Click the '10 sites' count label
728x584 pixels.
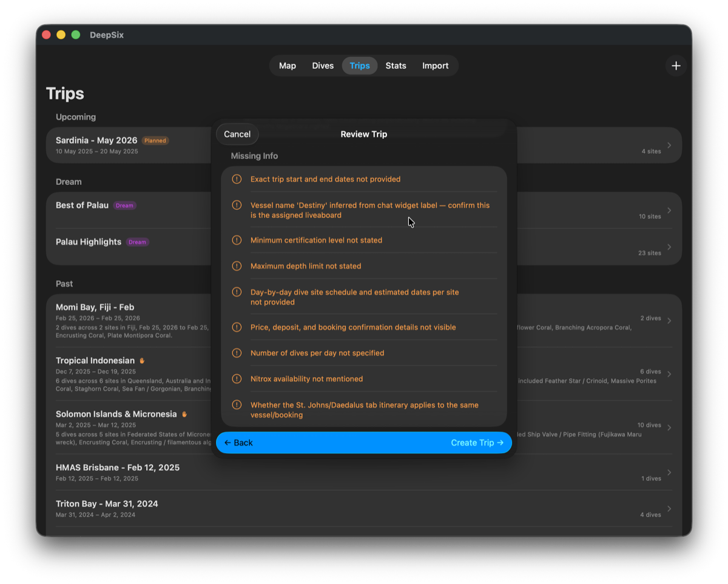(x=650, y=216)
